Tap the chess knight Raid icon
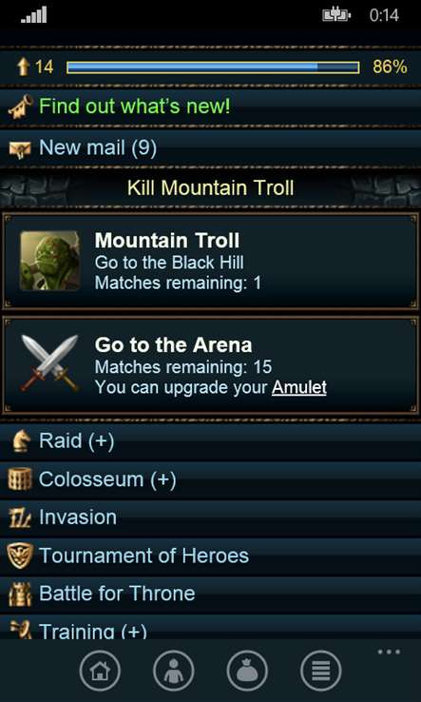Screen dimensions: 421x702 point(20,441)
